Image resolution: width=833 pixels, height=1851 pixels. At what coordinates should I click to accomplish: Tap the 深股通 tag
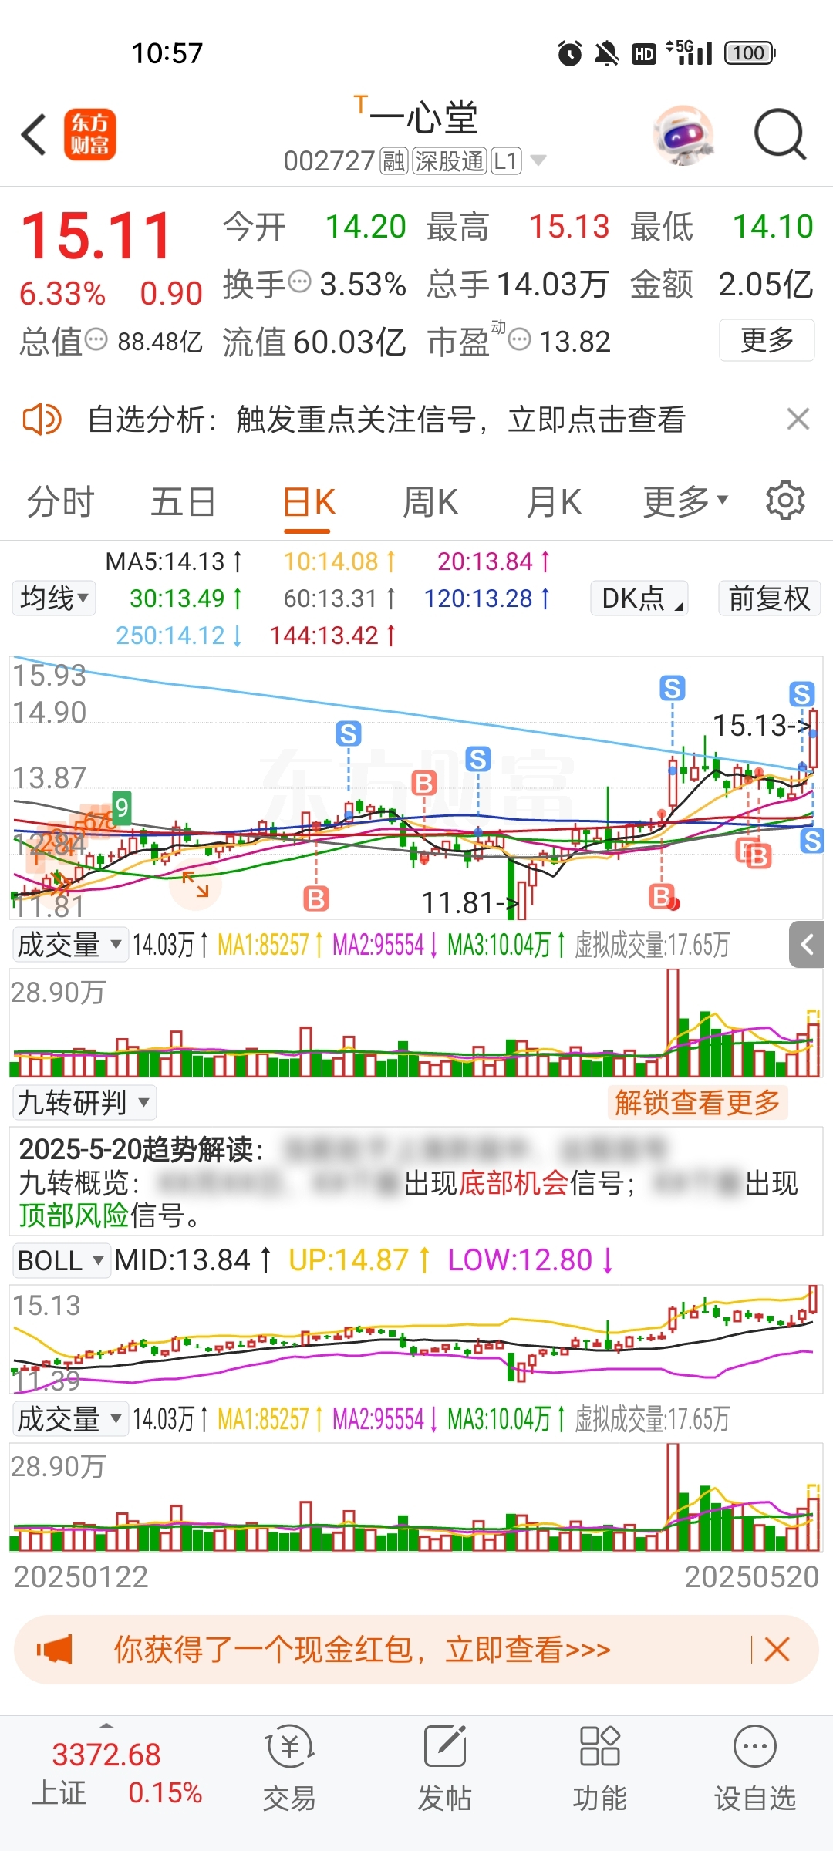450,160
